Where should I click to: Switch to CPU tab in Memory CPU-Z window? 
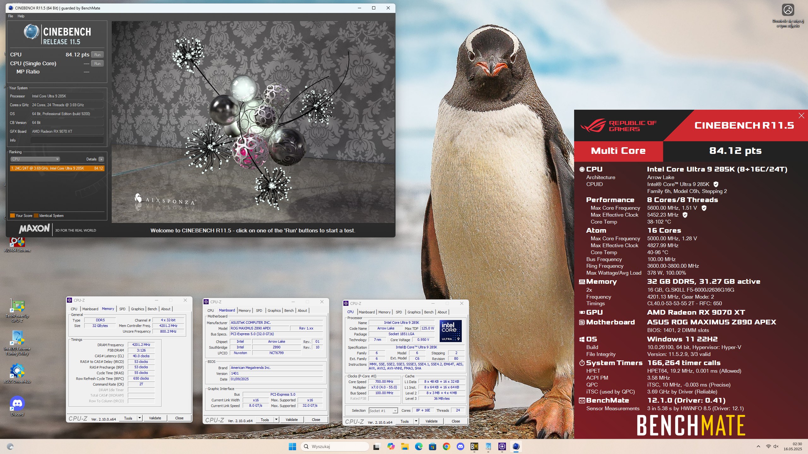74,309
